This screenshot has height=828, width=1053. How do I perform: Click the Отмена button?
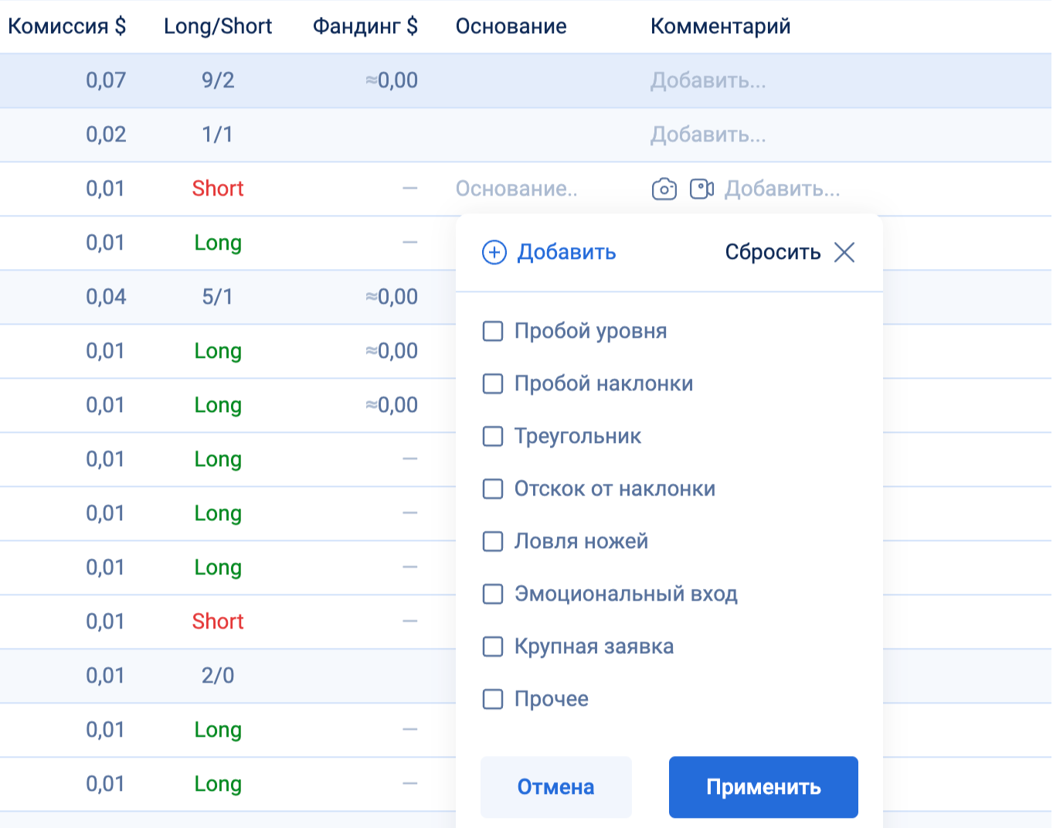point(556,787)
